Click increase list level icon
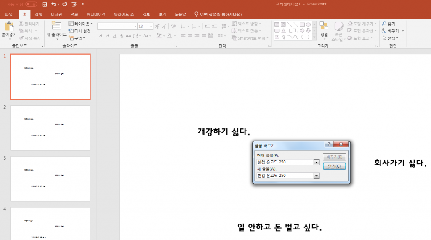 click(214, 26)
